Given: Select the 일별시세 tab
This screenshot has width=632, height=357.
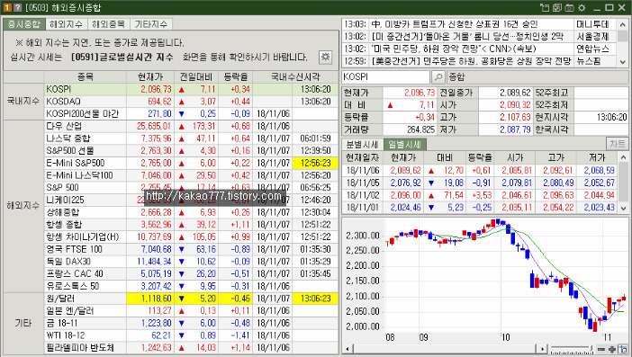Looking at the screenshot, I should (x=404, y=144).
